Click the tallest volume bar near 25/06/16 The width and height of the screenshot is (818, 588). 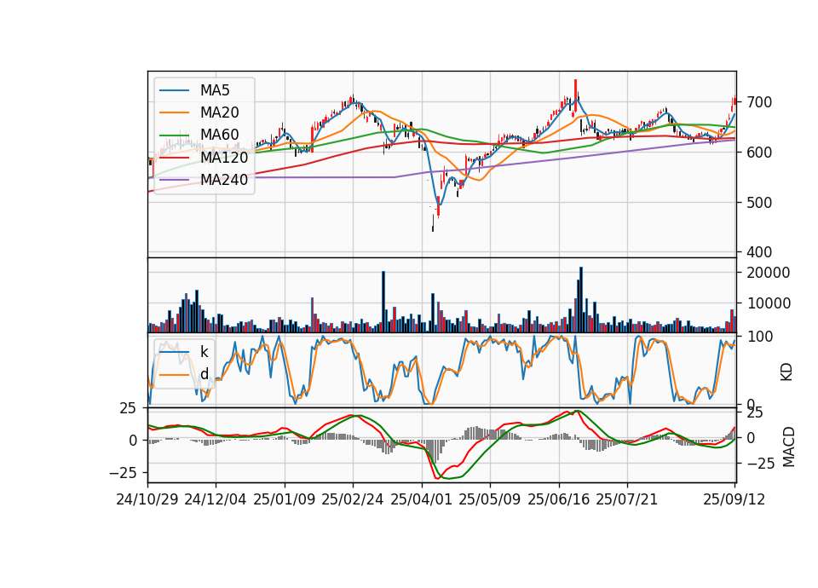(581, 300)
